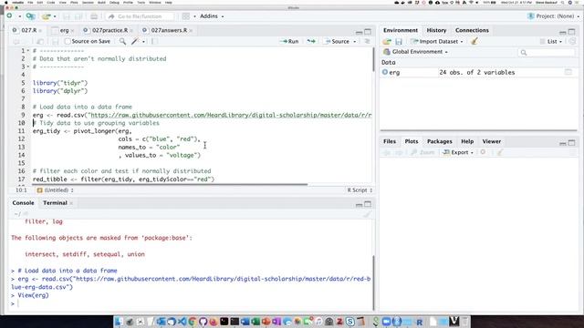The width and height of the screenshot is (584, 328).
Task: Select the Viewer tab
Action: [491, 141]
